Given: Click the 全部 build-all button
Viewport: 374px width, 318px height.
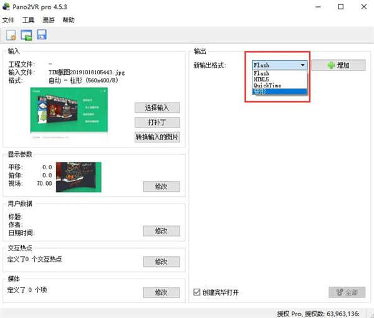Looking at the screenshot, I should [x=347, y=292].
